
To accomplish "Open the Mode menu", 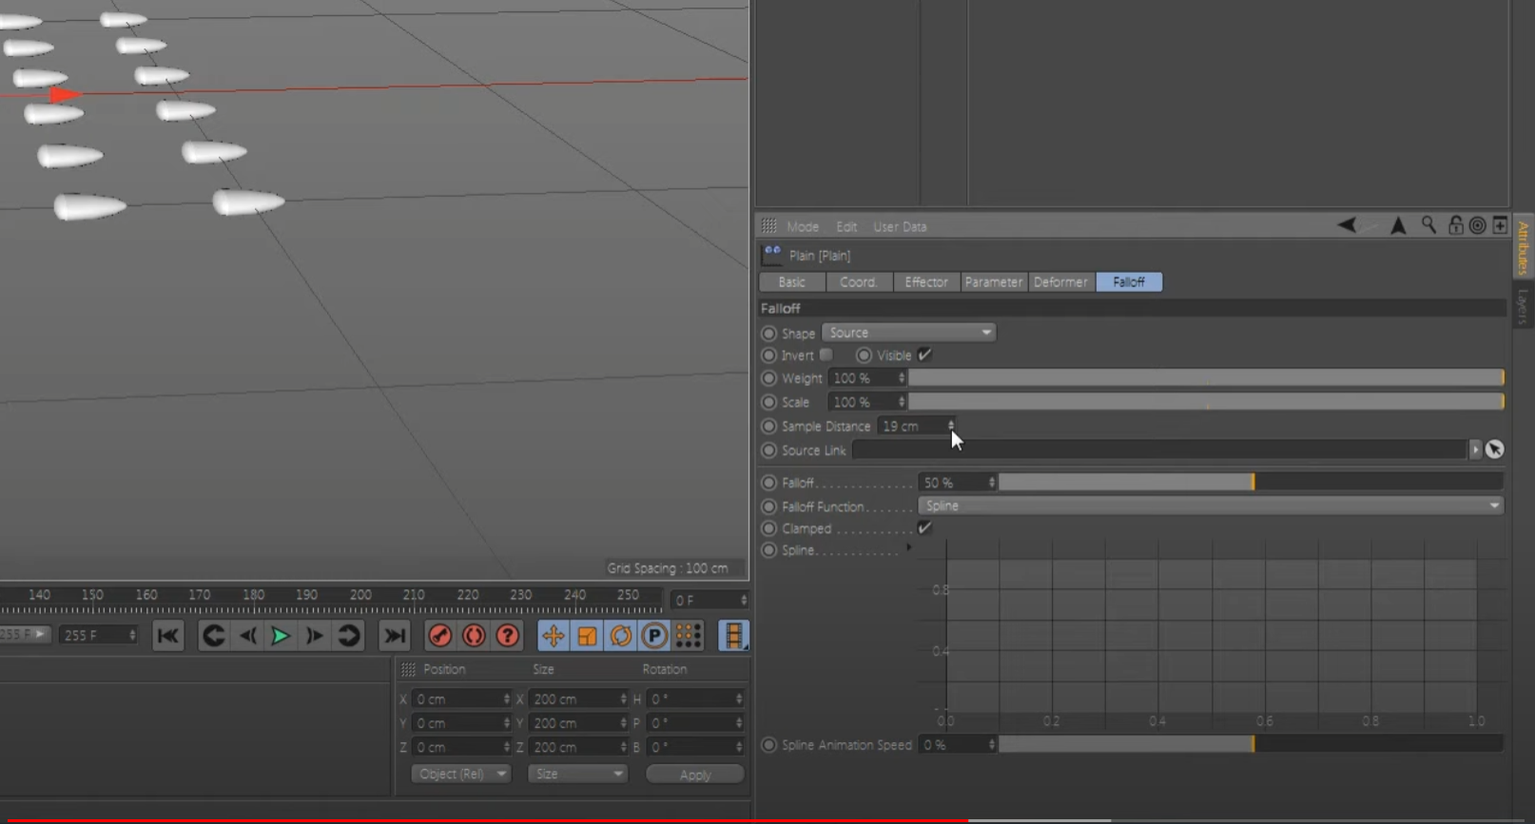I will pos(803,227).
